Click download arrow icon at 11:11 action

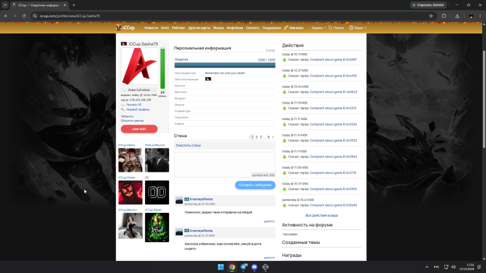[x=284, y=157]
